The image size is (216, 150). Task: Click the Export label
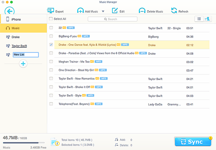(59, 12)
